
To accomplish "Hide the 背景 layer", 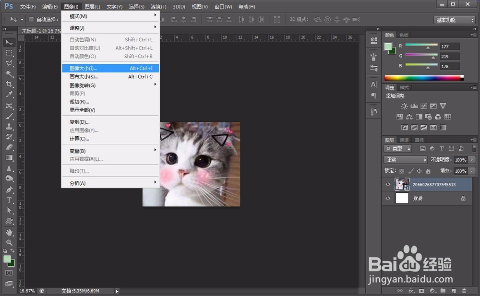I will [x=388, y=198].
